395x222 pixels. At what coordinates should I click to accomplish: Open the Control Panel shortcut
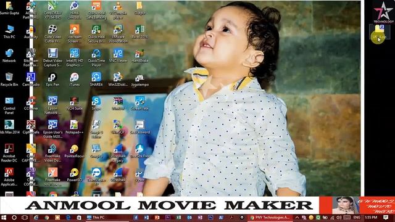[9, 105]
